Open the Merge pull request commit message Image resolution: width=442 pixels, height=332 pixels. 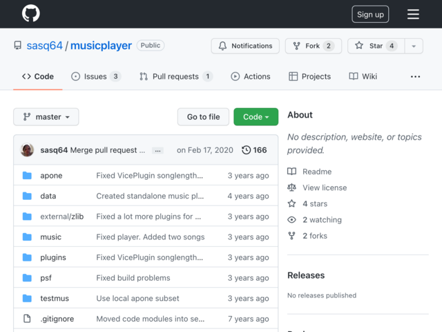point(108,150)
